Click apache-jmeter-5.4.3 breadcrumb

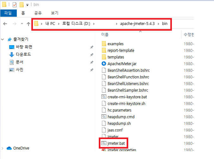pos(137,24)
